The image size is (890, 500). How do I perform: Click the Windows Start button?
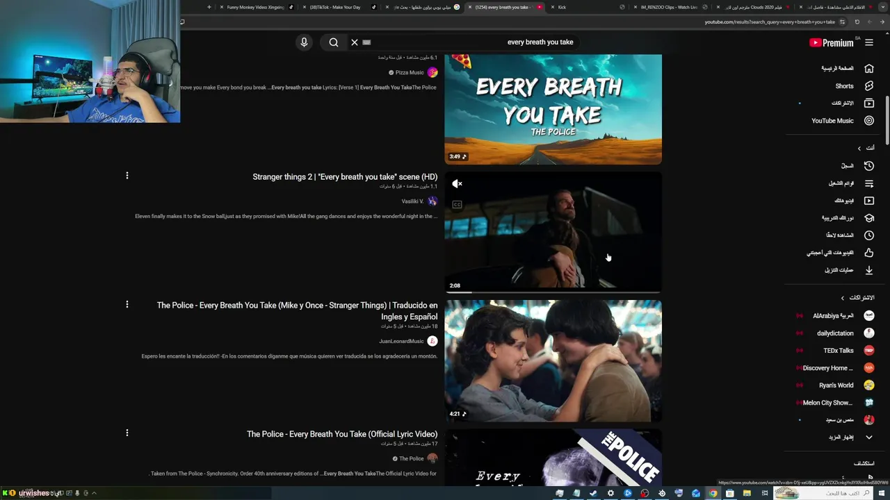click(882, 493)
